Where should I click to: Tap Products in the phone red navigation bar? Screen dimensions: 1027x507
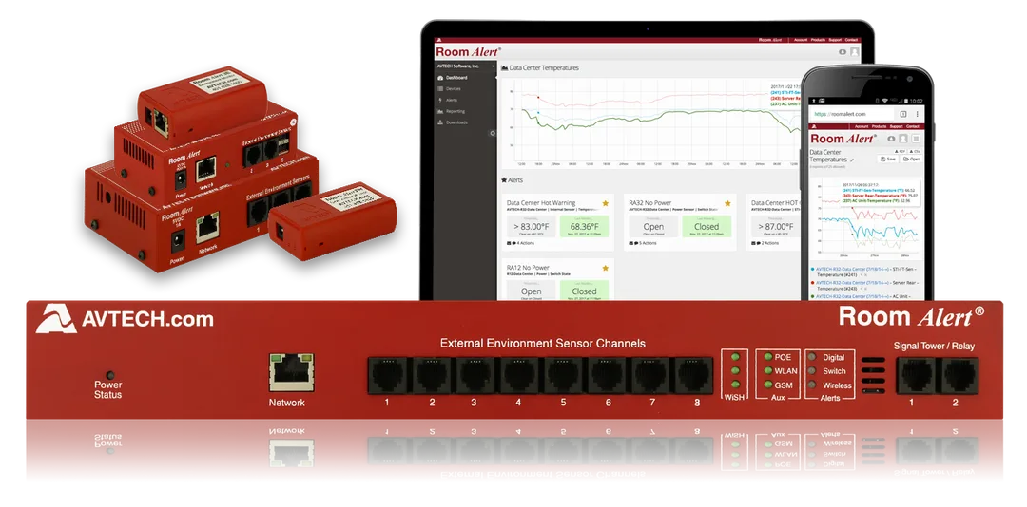coord(879,126)
